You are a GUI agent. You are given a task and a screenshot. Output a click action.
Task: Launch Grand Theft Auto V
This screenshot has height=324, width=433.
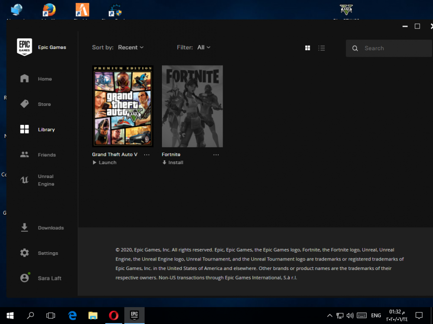104,162
